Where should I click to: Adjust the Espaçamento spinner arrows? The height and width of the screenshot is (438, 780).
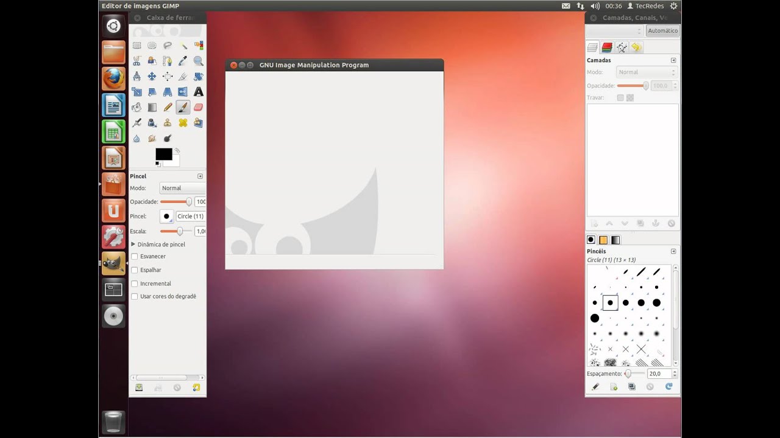point(674,374)
